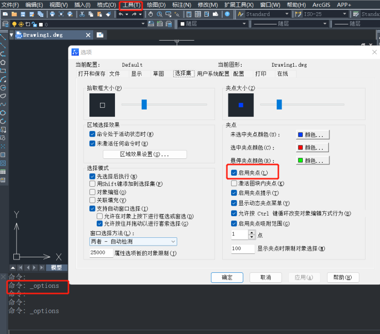
Task: Enable 关联填充 checkbox
Action: [92, 200]
